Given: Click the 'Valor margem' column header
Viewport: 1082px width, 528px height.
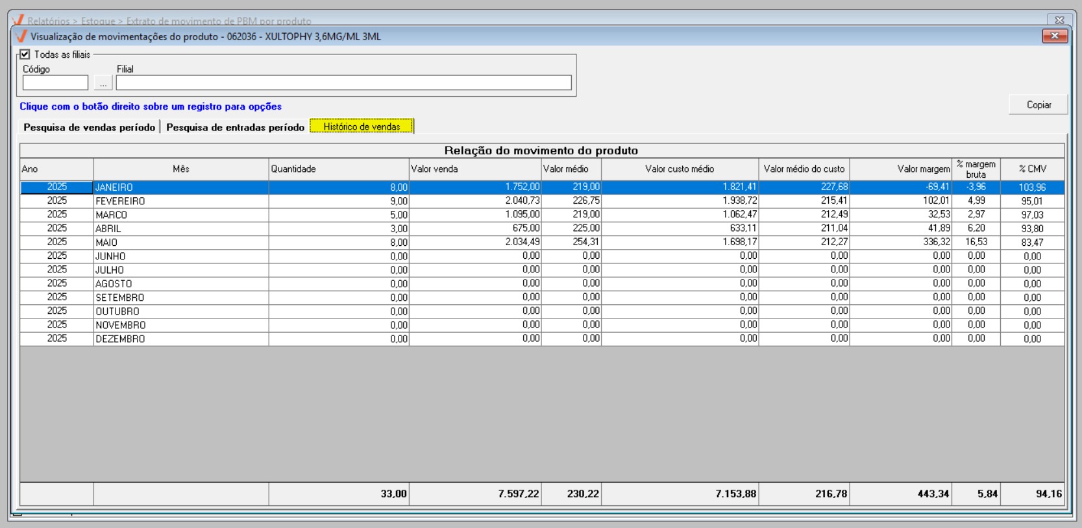Looking at the screenshot, I should point(900,169).
